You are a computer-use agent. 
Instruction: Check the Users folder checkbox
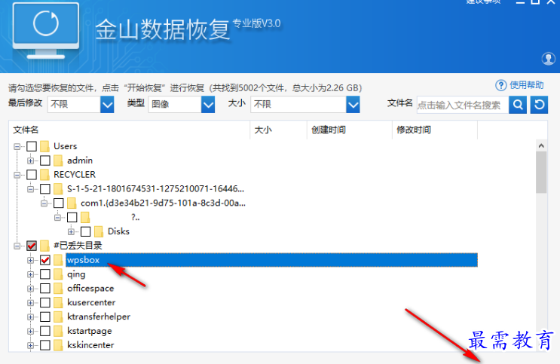coord(32,146)
